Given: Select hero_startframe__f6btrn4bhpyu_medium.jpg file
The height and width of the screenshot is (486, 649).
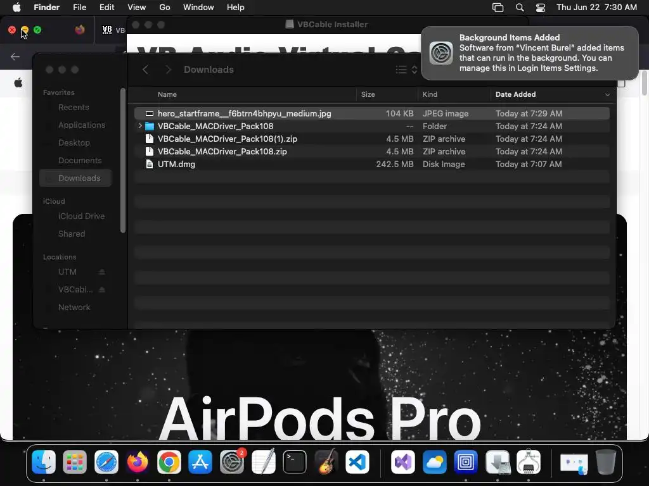Looking at the screenshot, I should (371, 113).
